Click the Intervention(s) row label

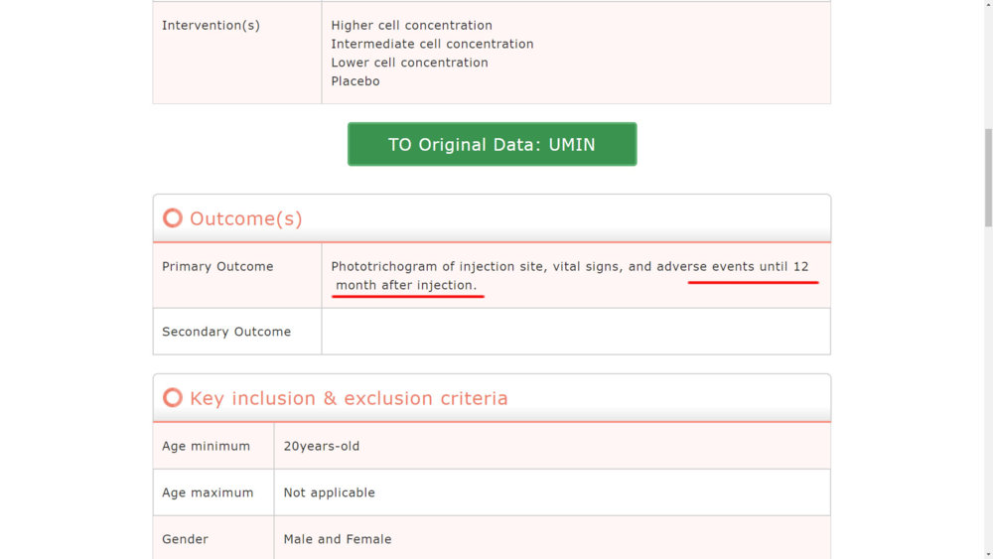pyautogui.click(x=211, y=25)
